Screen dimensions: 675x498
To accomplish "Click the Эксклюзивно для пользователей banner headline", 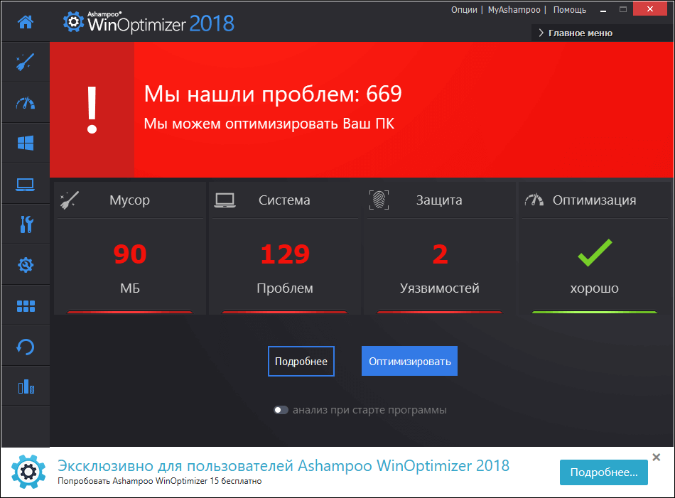I will tap(283, 466).
